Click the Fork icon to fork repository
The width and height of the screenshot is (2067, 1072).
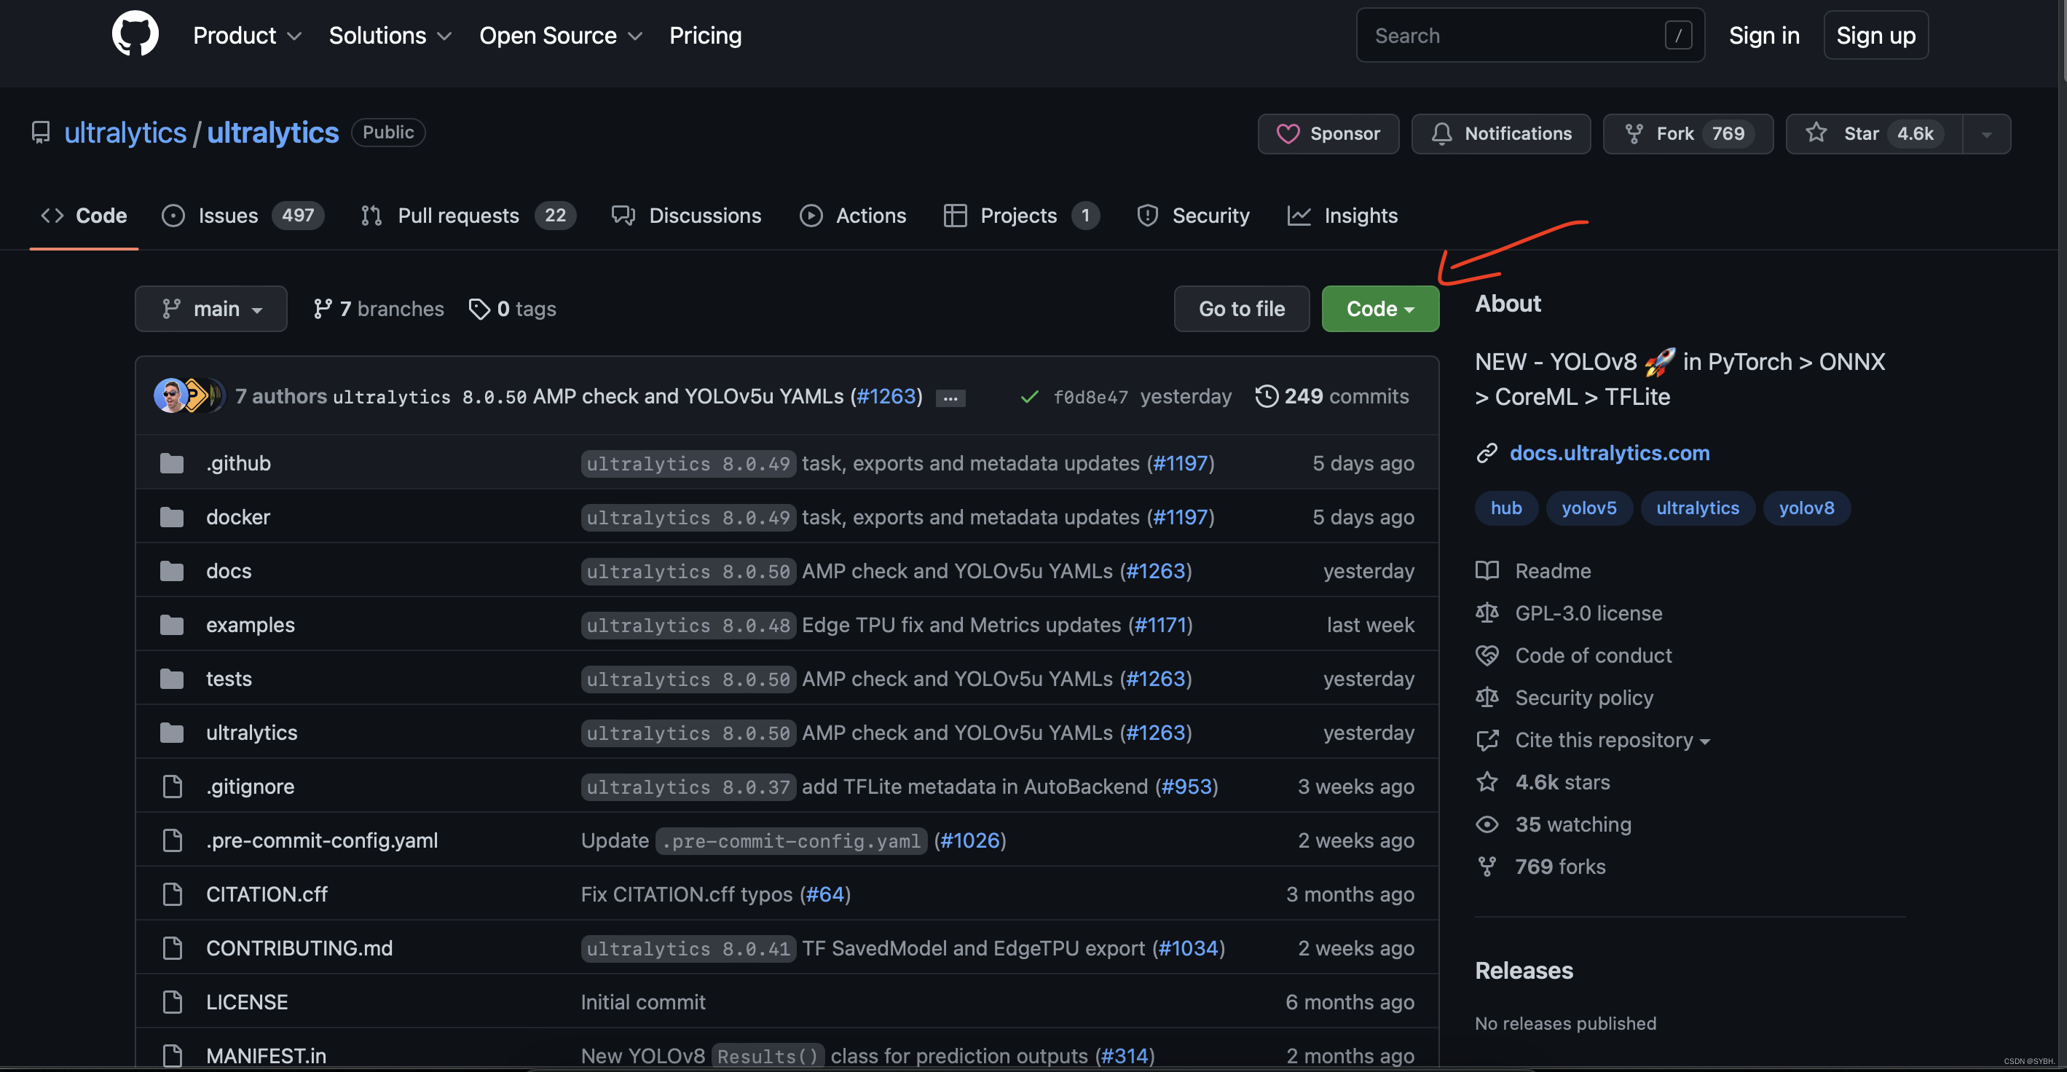1637,133
